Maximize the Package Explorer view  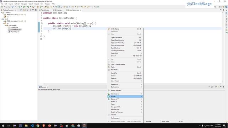[x=36, y=10]
